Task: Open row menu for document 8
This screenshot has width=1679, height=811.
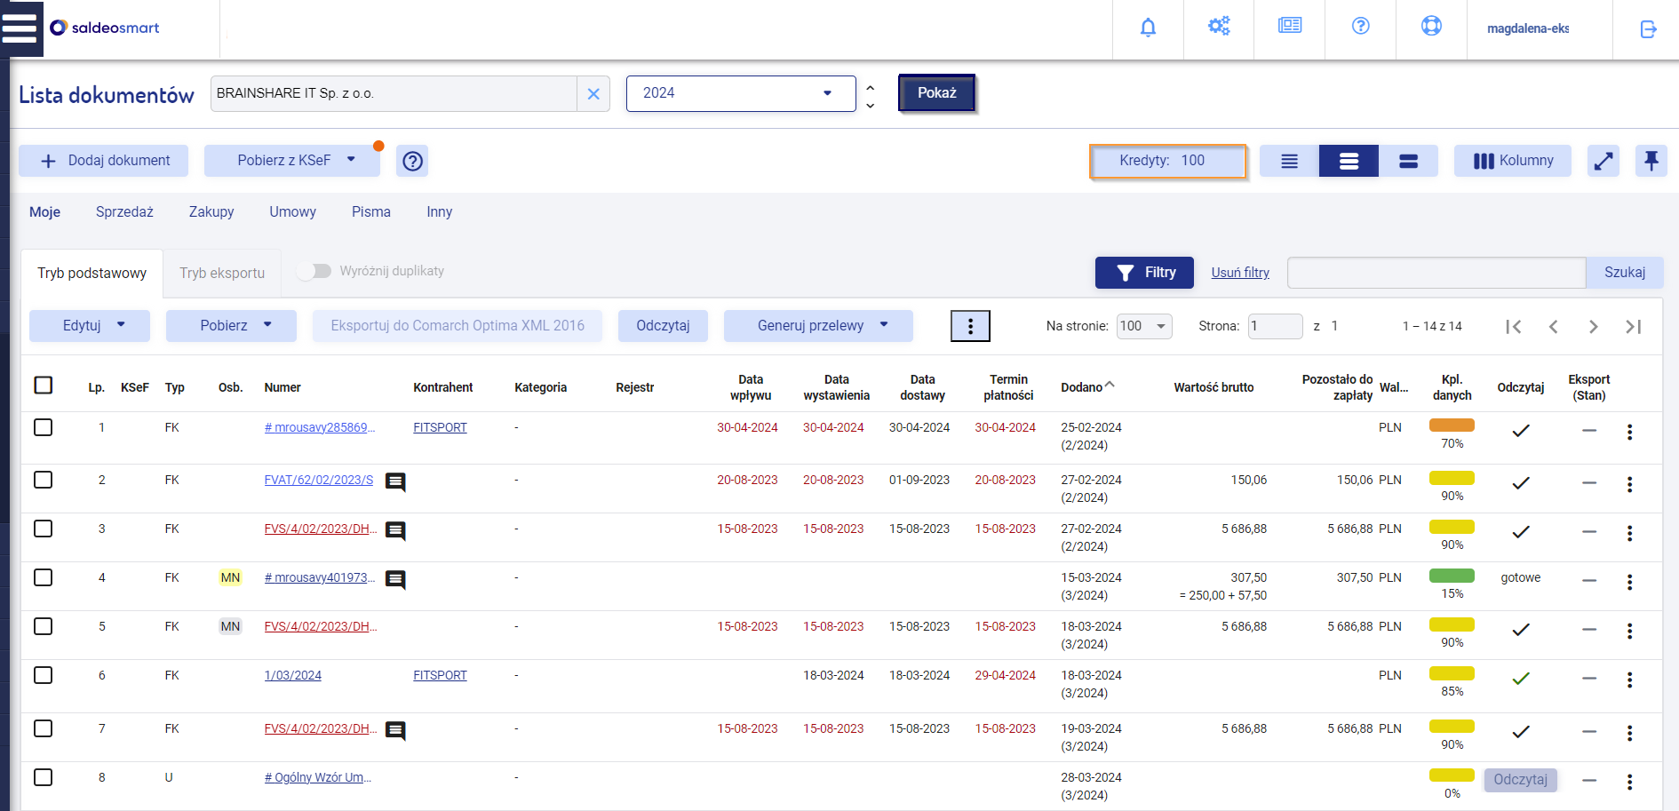Action: pyautogui.click(x=1629, y=782)
